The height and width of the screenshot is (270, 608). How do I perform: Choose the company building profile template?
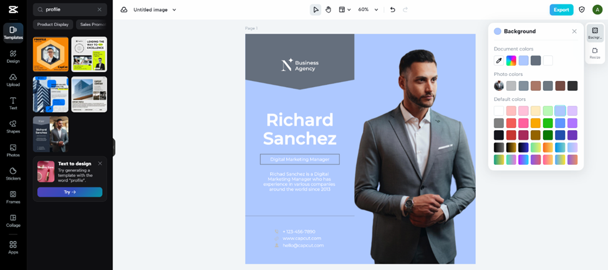pyautogui.click(x=89, y=95)
